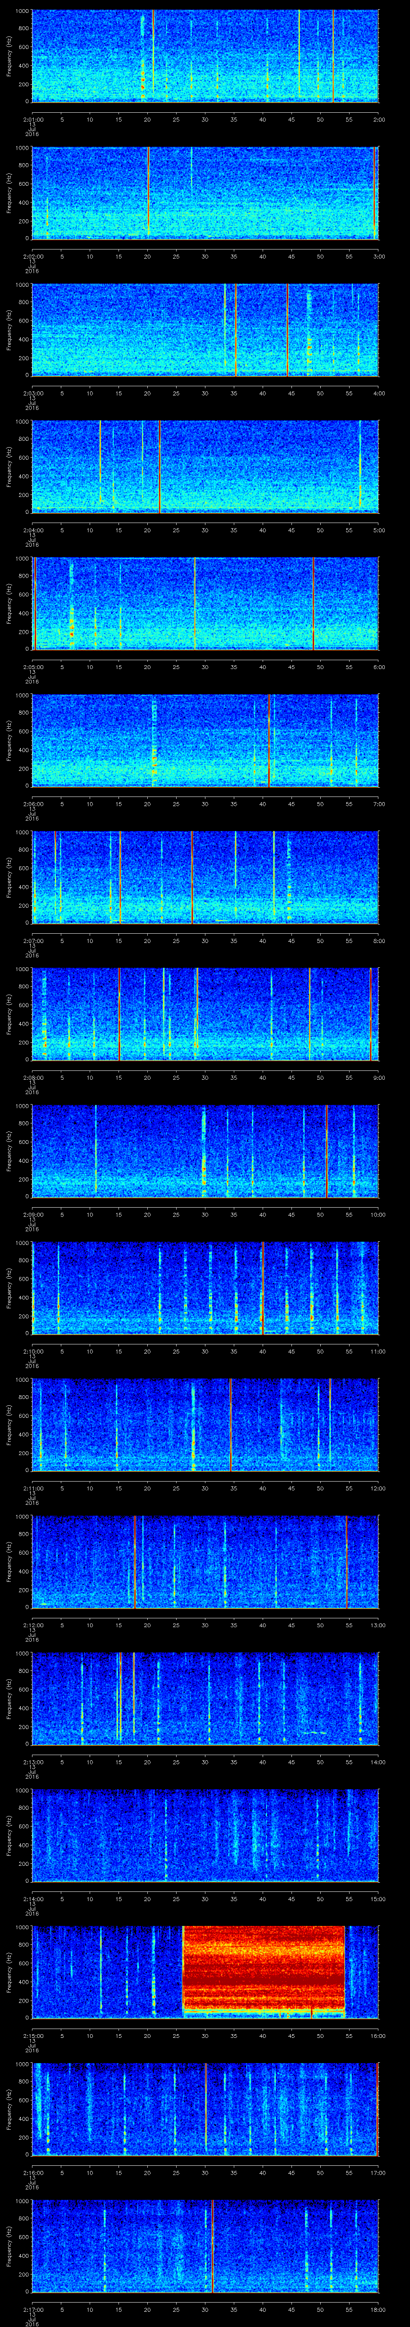The height and width of the screenshot is (2327, 410).
Task: Click the 2:17:00 start time label
Action: coord(32,2309)
